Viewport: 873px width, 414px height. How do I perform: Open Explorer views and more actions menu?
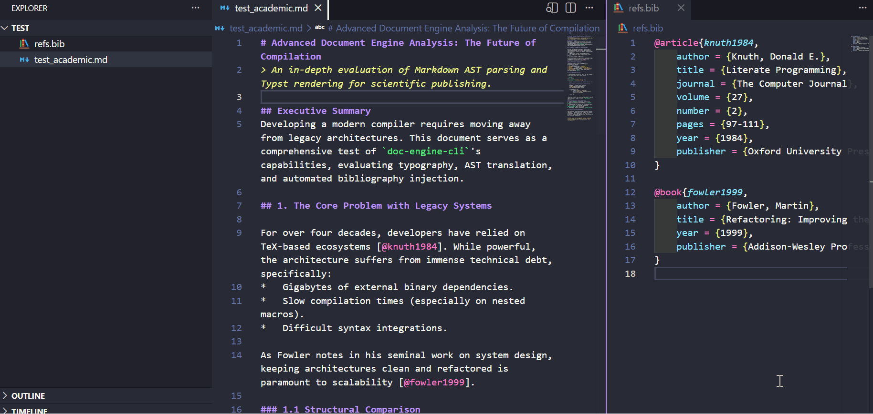tap(195, 8)
